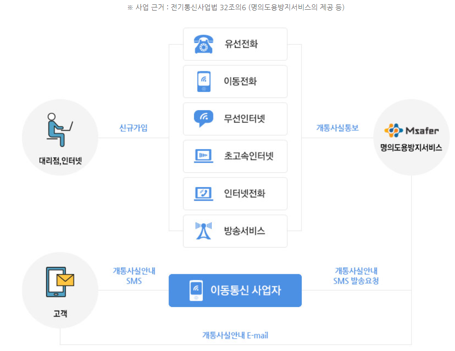The height and width of the screenshot is (351, 455).
Task: Click the 명의도용방지서비스 caption
Action: tap(411, 148)
